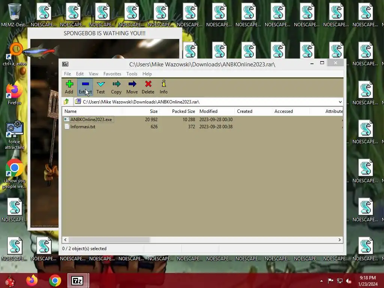This screenshot has height=288, width=384.
Task: Open the File menu
Action: coord(67,74)
